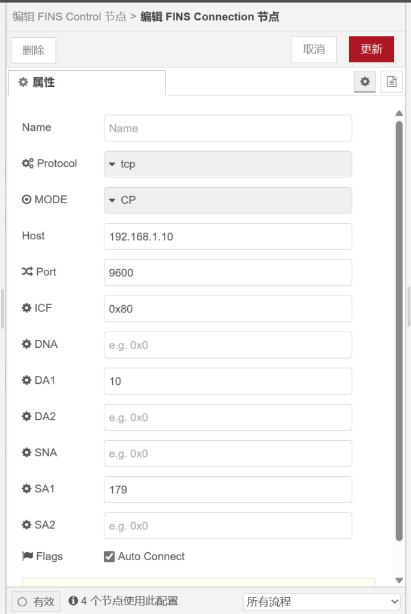Go back to 编辑 FINS Control 节点 breadcrumb
The height and width of the screenshot is (614, 411).
(x=70, y=17)
